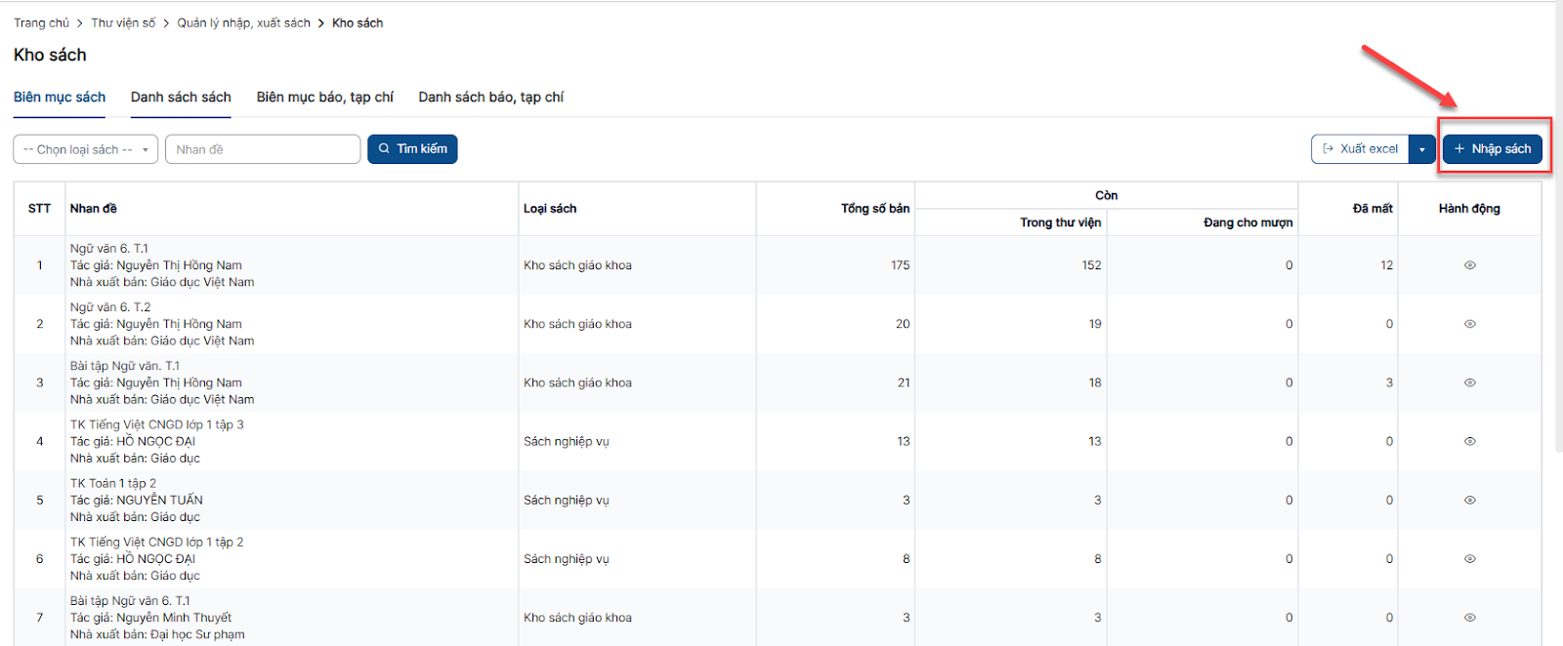The image size is (1563, 646).
Task: Navigate to Quản lý nhập, xuất sách breadcrumb
Action: (x=243, y=22)
